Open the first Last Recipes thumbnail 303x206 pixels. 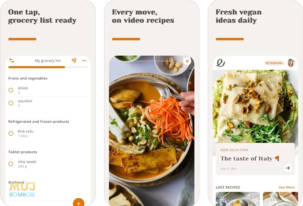coord(238,199)
